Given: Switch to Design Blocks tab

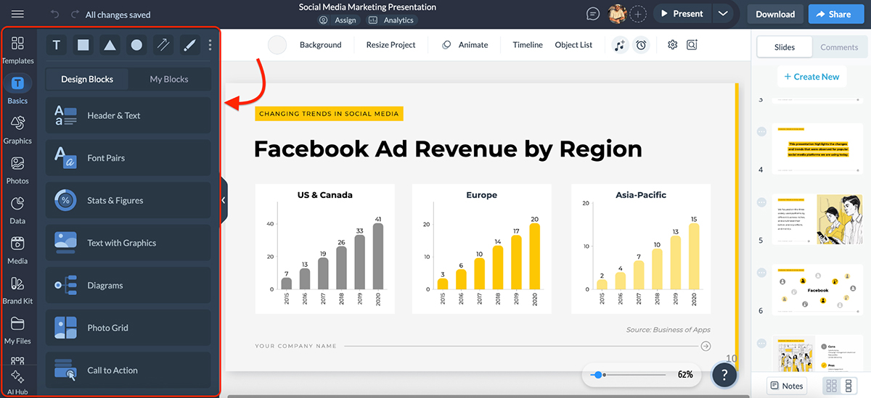Looking at the screenshot, I should pyautogui.click(x=87, y=79).
